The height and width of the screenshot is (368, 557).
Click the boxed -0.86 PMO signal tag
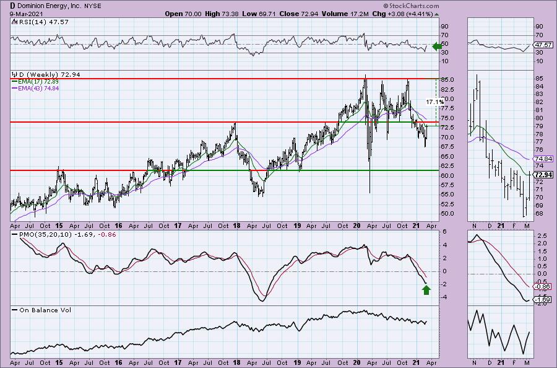542,287
